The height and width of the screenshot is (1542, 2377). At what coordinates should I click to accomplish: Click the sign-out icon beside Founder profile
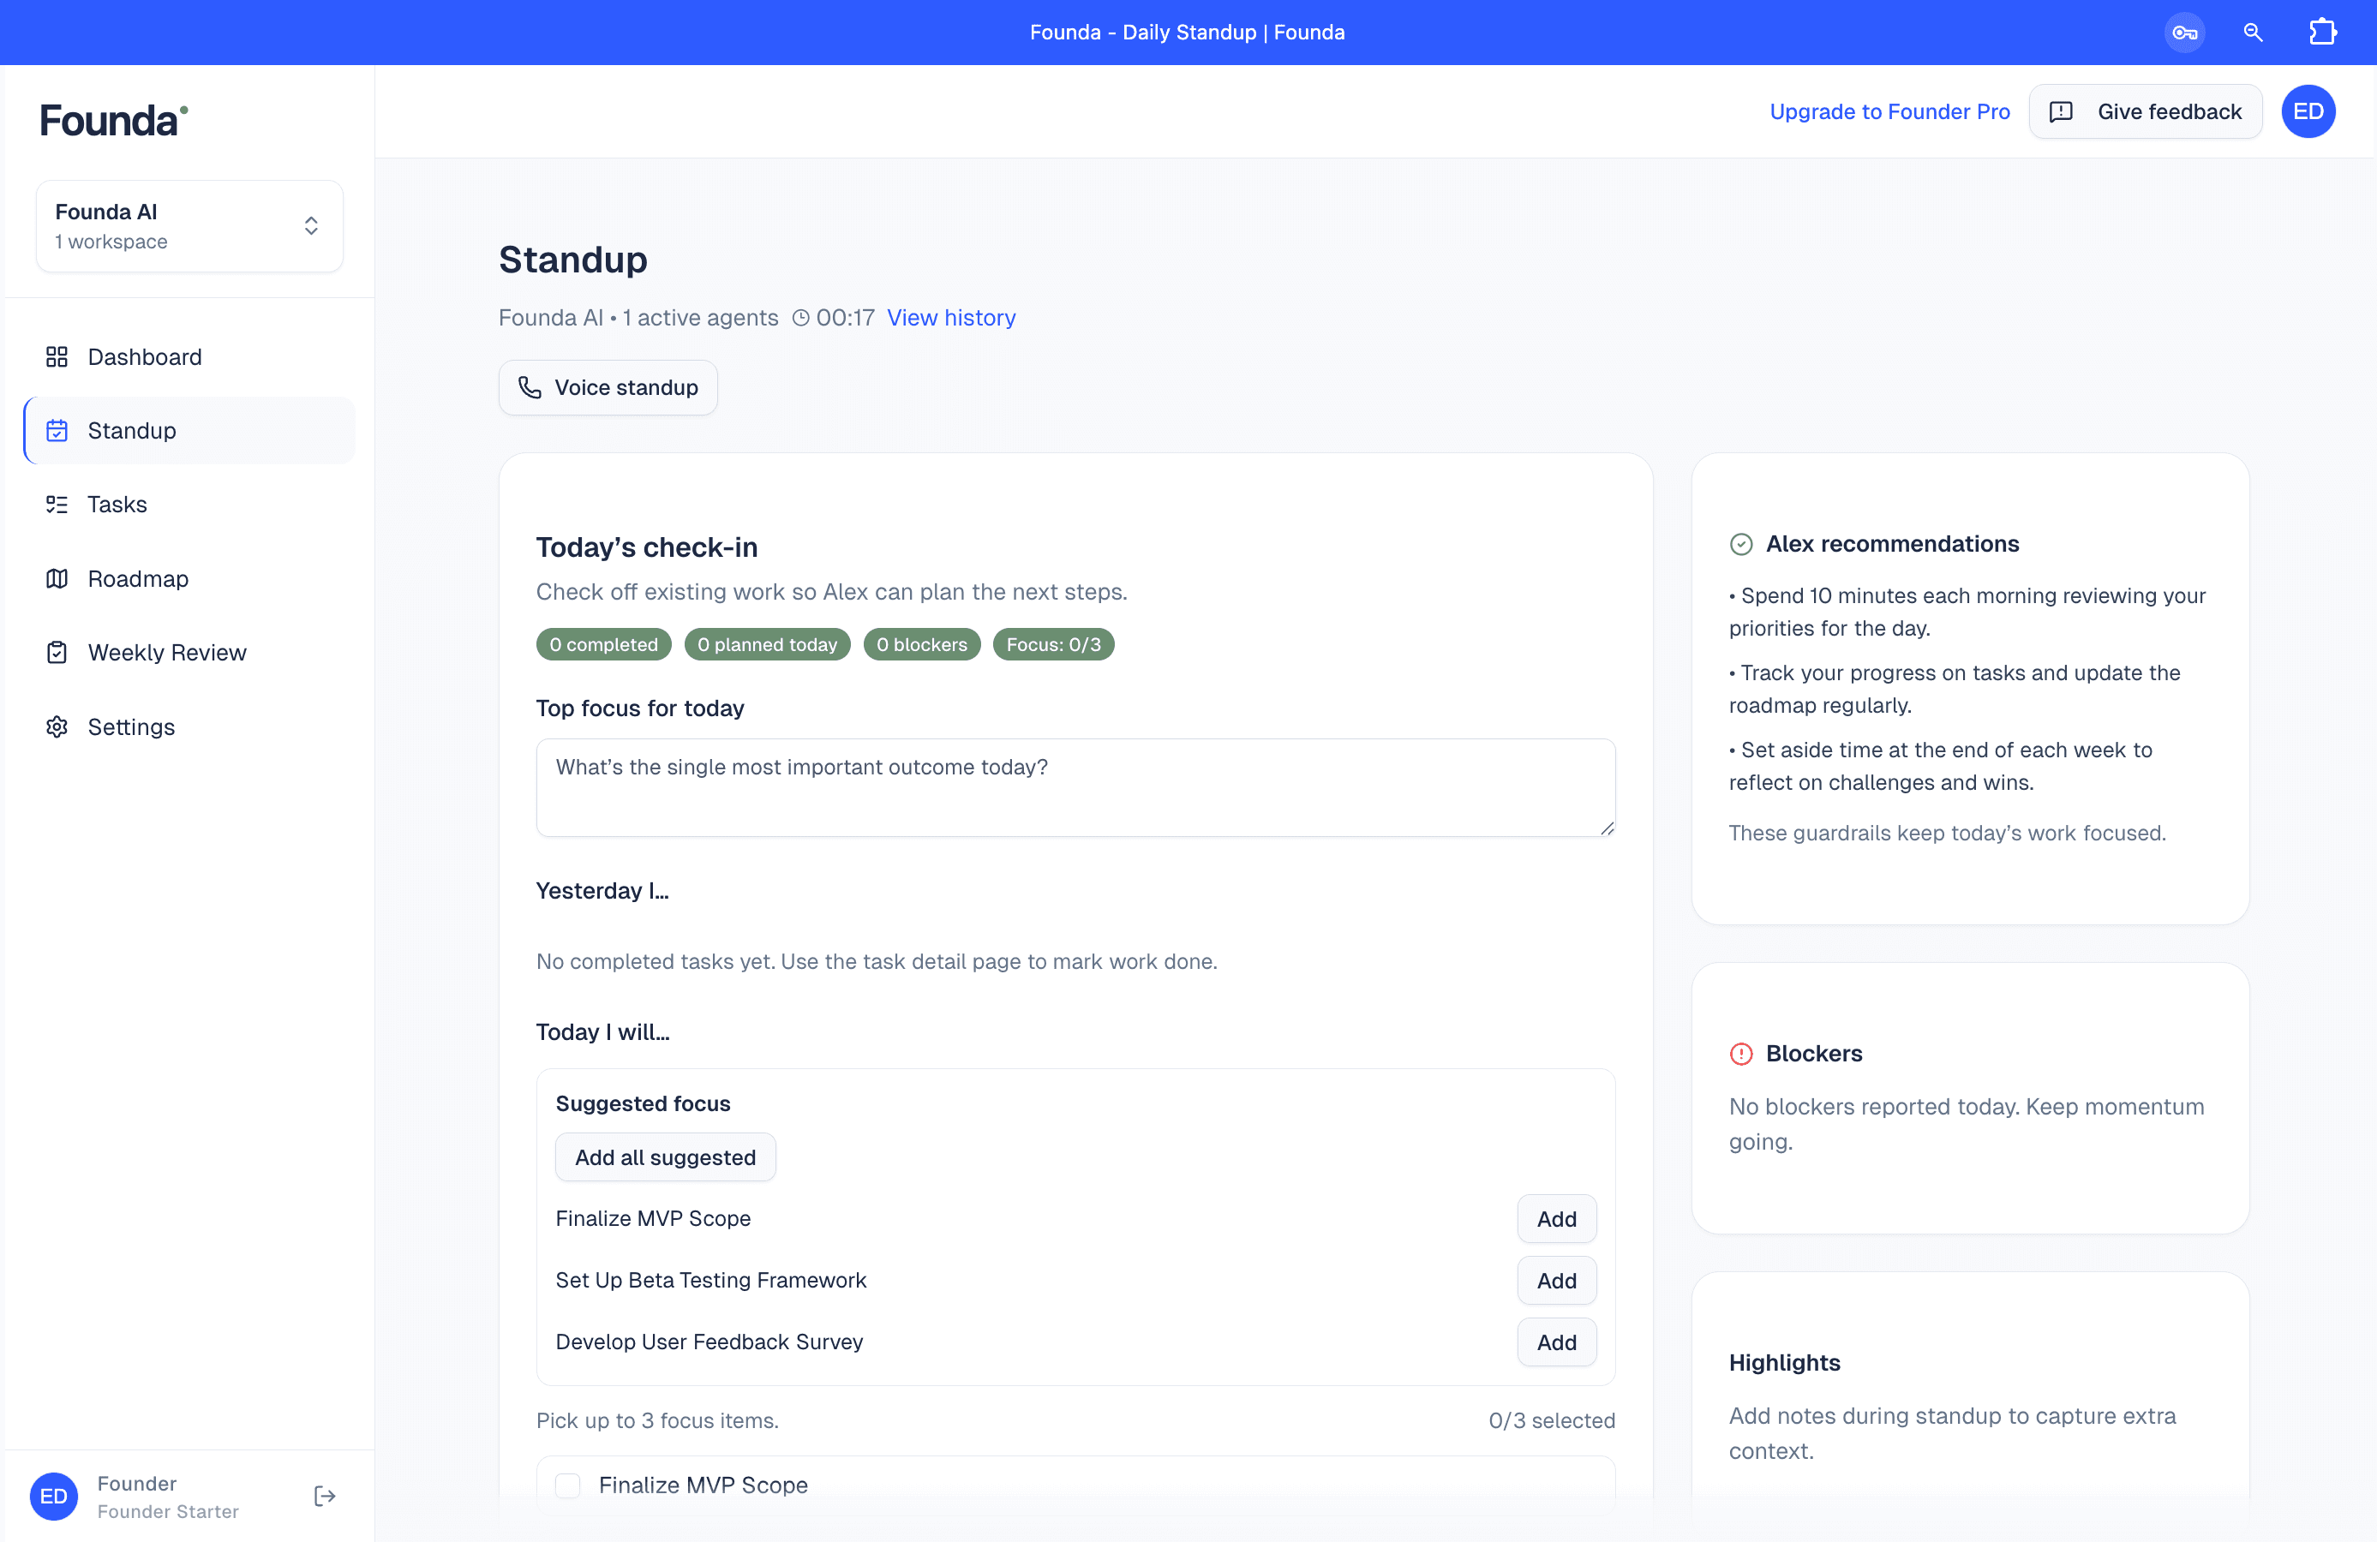[324, 1495]
